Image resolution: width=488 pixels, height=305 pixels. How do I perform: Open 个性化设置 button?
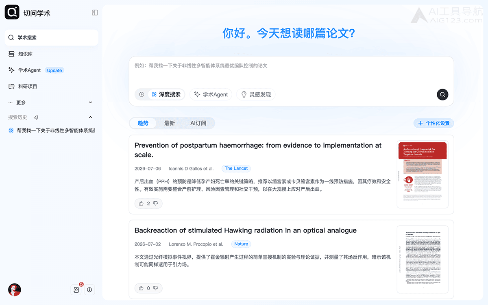tap(434, 123)
